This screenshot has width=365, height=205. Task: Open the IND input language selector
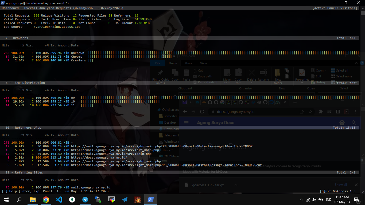tap(329, 200)
